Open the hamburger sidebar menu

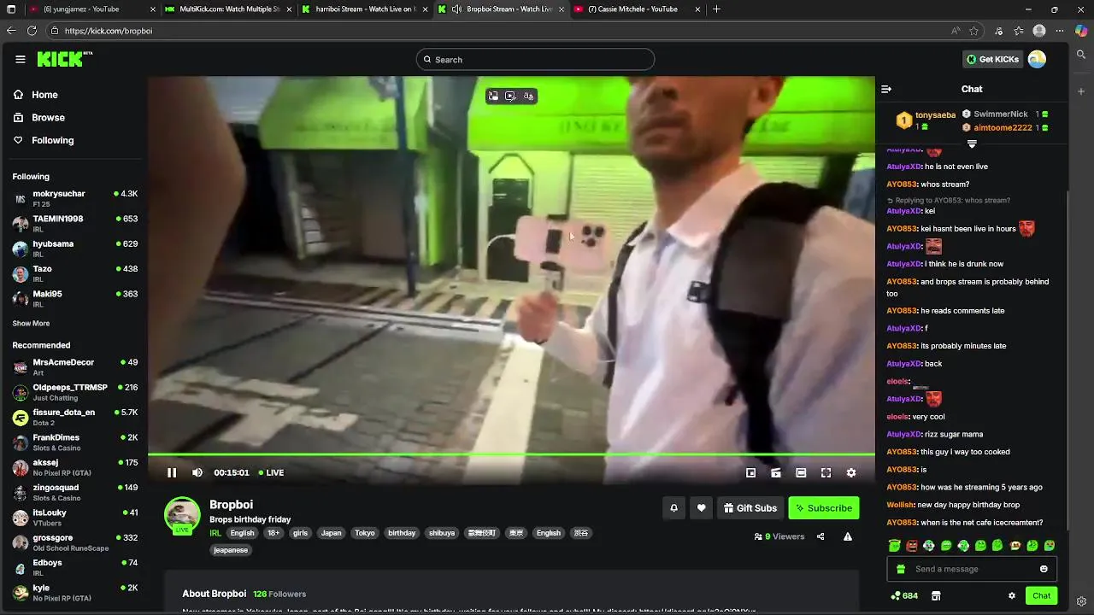[20, 59]
